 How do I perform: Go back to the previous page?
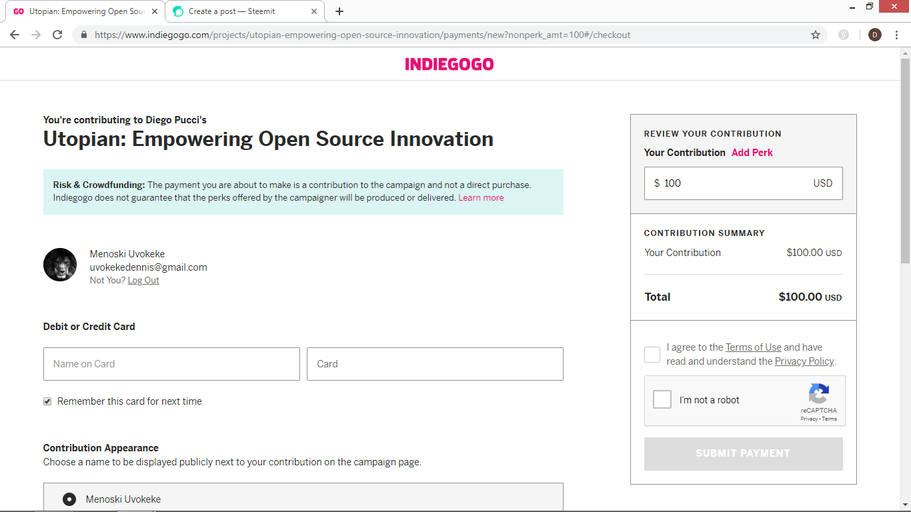coord(15,35)
